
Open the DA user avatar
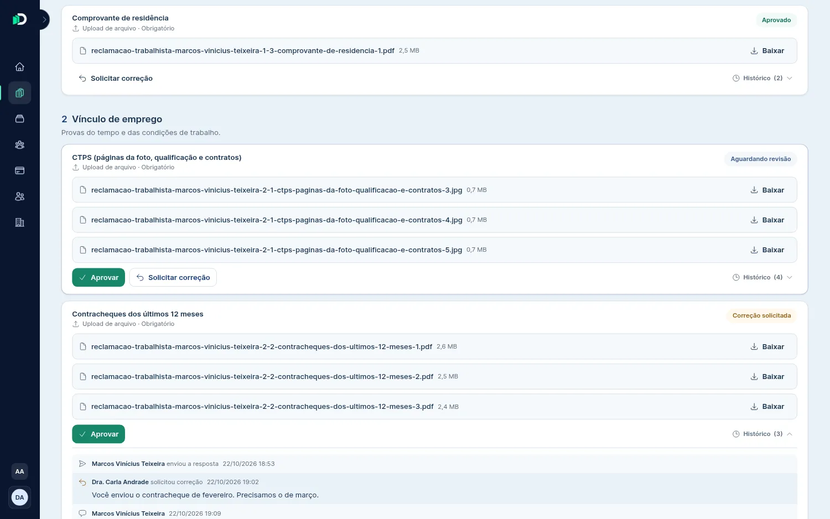click(x=20, y=497)
